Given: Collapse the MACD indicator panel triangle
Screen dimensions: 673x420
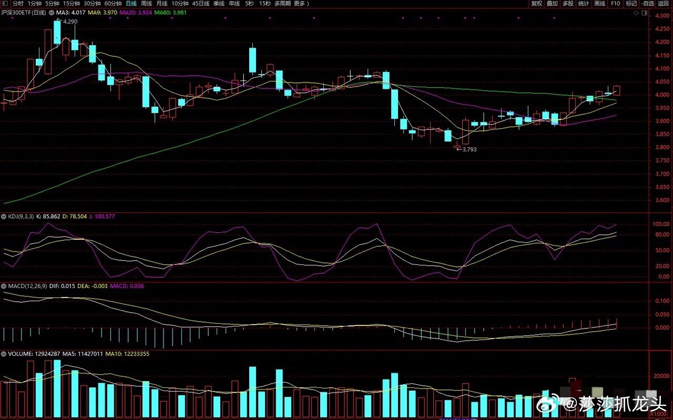Looking at the screenshot, I should coord(4,286).
